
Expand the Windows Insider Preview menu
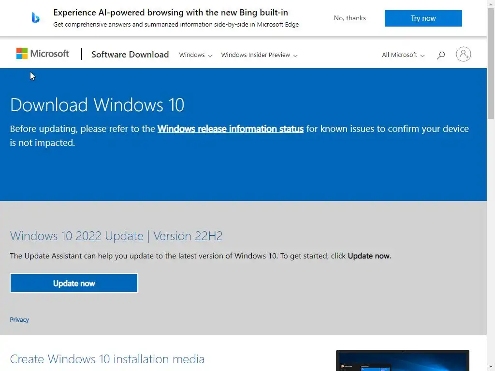point(259,55)
